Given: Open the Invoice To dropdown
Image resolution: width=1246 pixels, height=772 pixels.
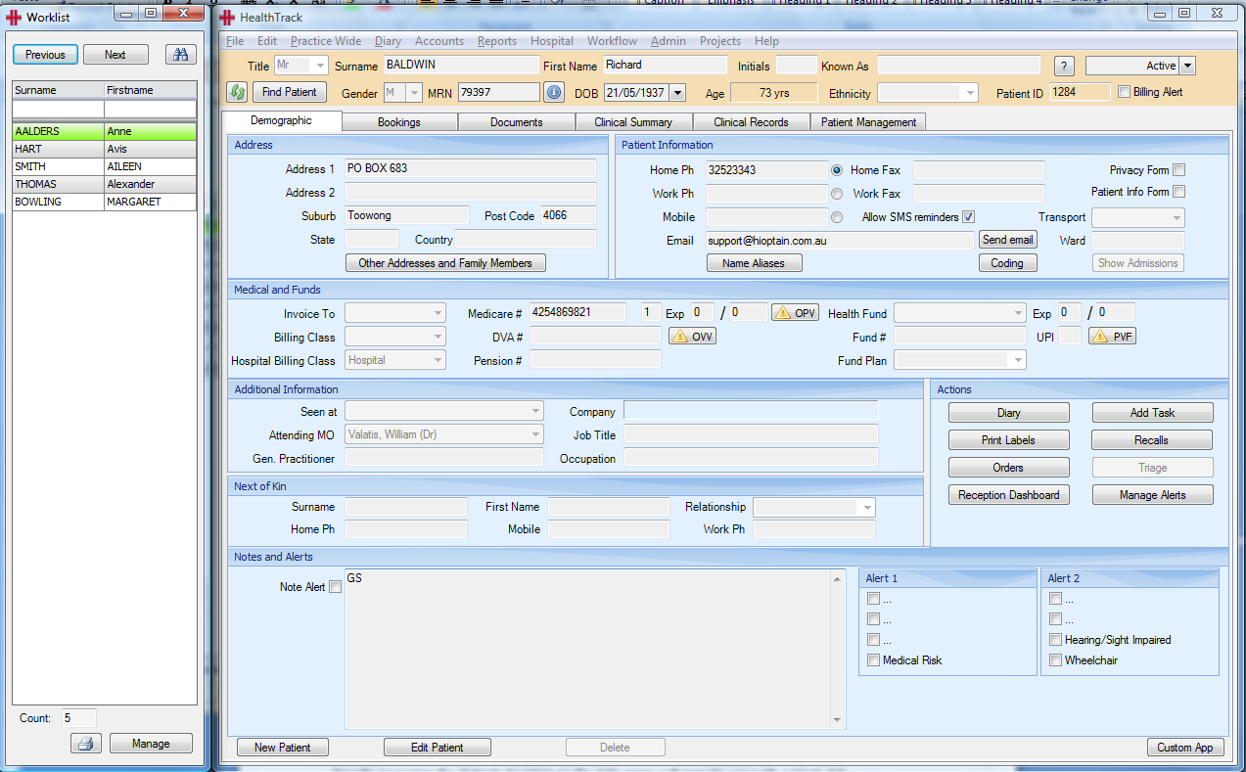Looking at the screenshot, I should [x=438, y=313].
